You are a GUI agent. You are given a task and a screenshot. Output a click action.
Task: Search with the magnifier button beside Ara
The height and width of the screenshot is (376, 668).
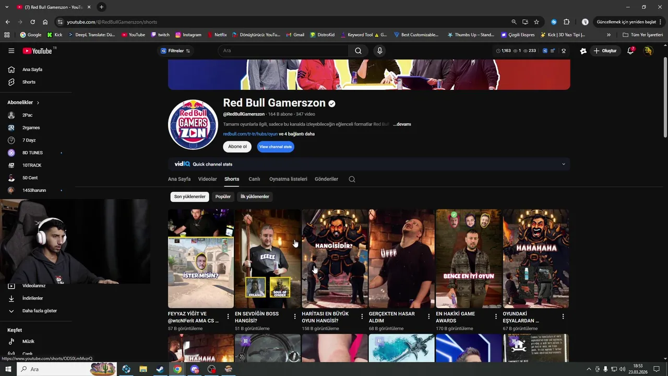click(358, 51)
